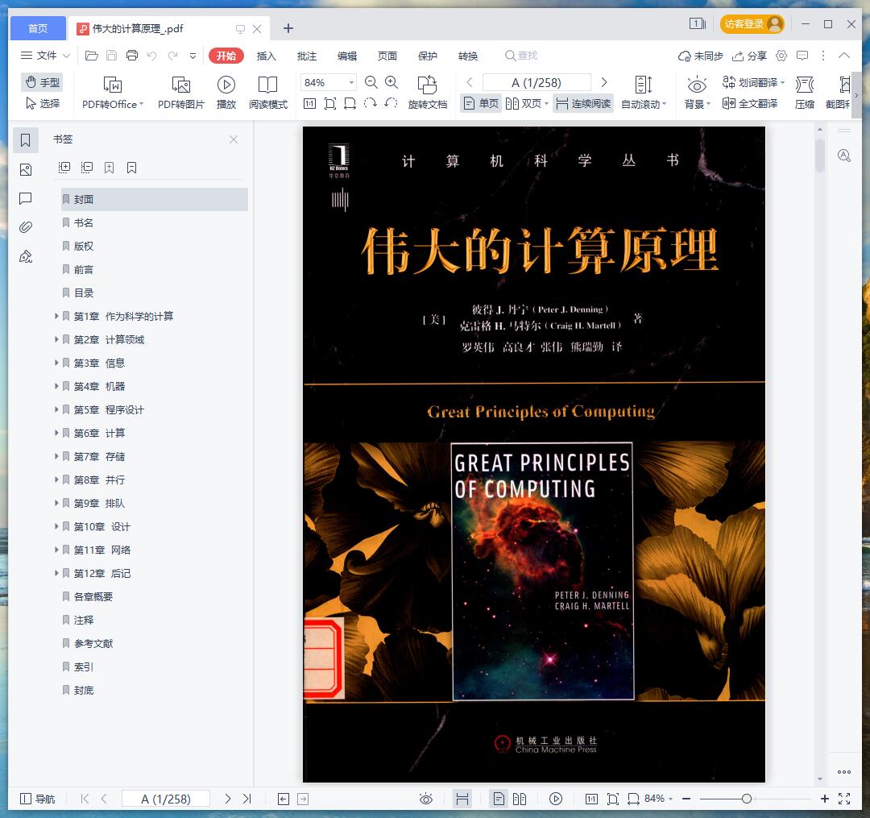Switch to the 编辑 ribbon tab
Viewport: 870px width, 818px height.
(347, 56)
